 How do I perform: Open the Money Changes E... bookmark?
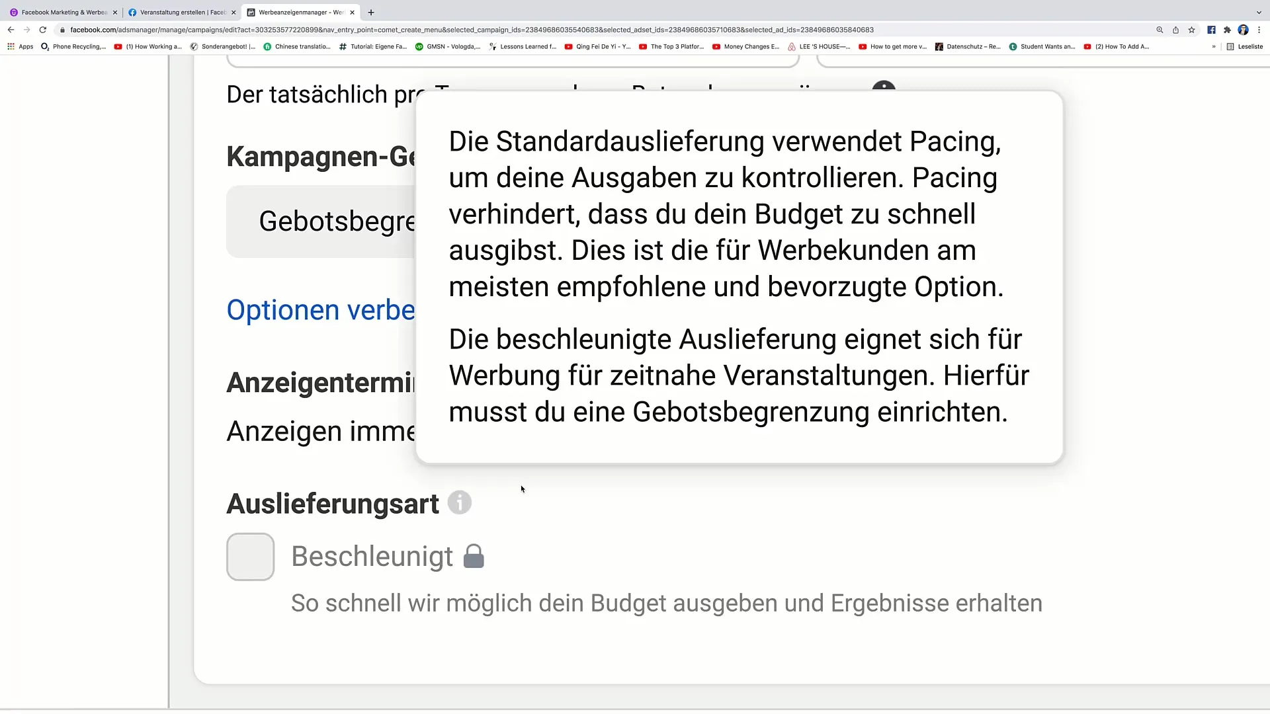[x=746, y=47]
